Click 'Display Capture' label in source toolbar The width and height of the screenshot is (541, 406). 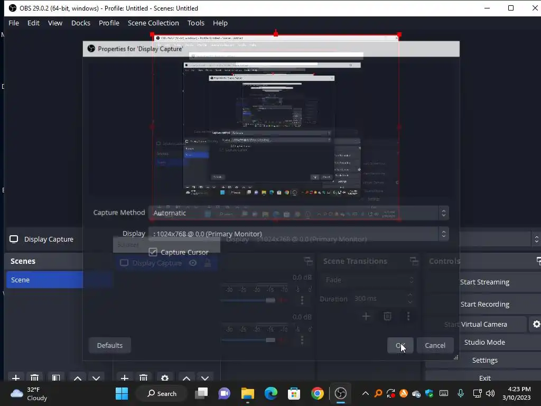coord(49,239)
